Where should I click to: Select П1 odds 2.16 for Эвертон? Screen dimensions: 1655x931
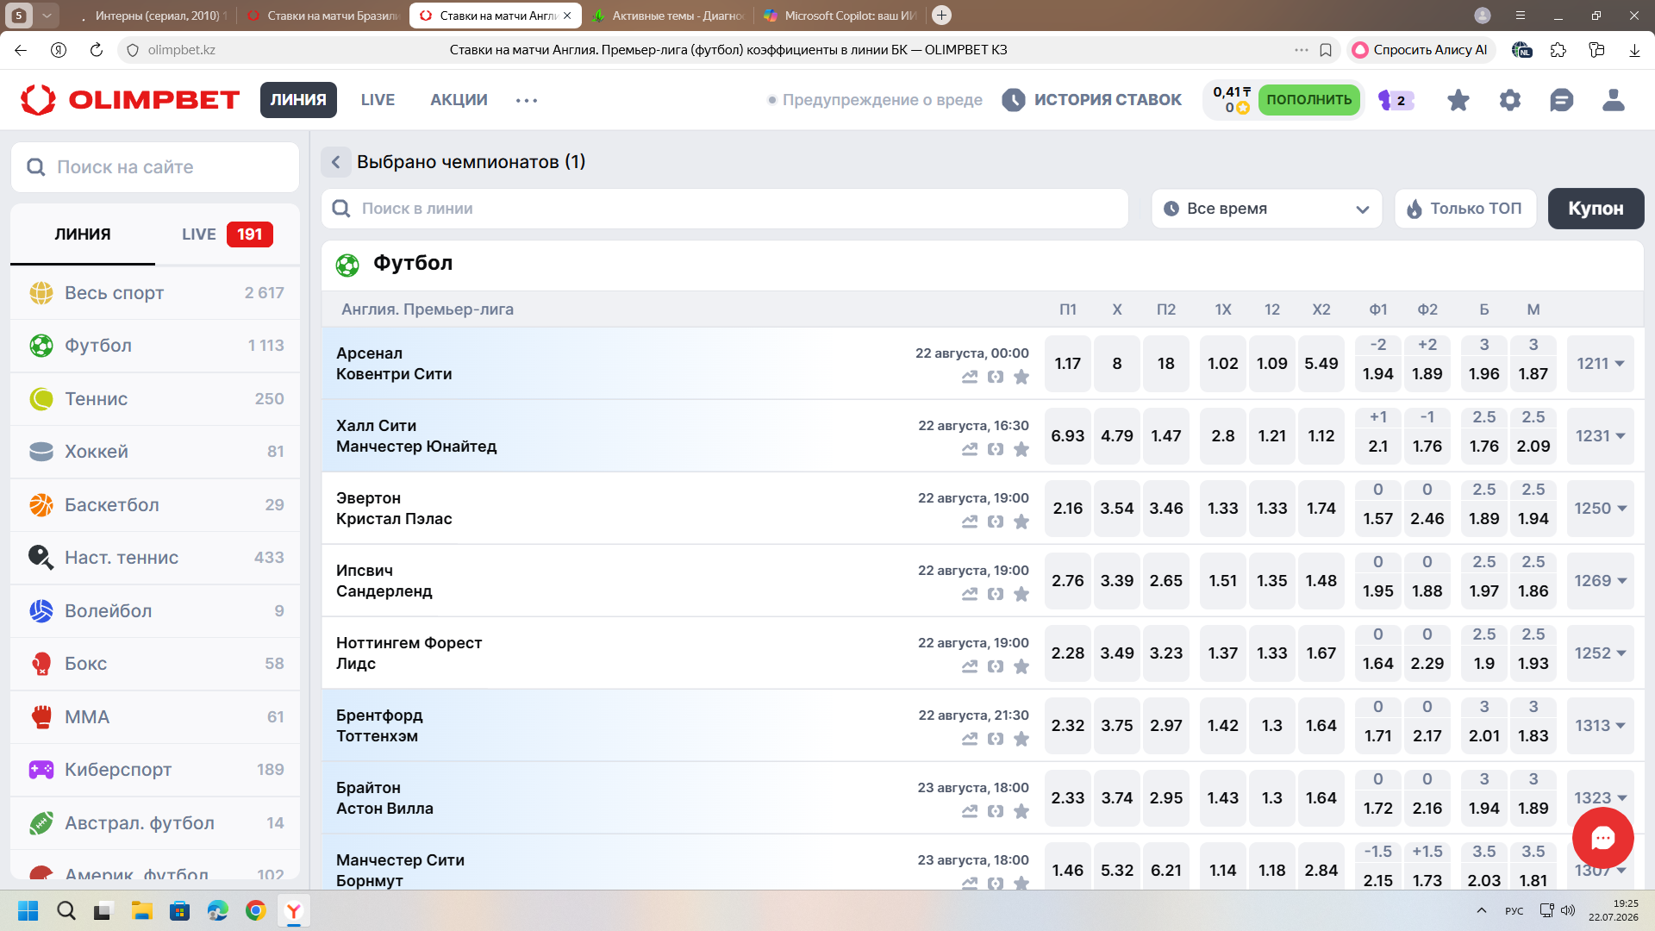point(1067,509)
